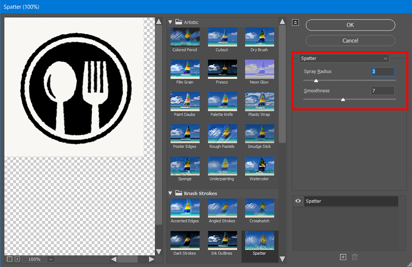Choose the Neon Glow filter
Screen dimensions: 412x267
tap(260, 69)
